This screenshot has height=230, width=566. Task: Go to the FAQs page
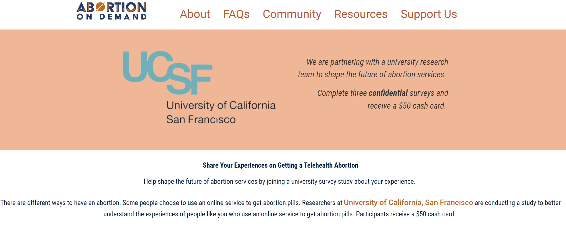point(236,14)
